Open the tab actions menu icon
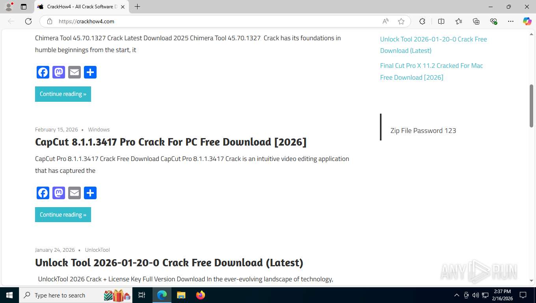536x303 pixels. (x=24, y=7)
